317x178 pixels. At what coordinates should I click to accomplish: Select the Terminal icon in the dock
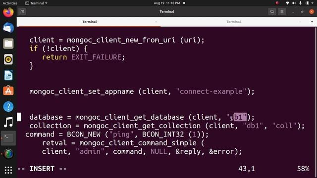click(8, 138)
